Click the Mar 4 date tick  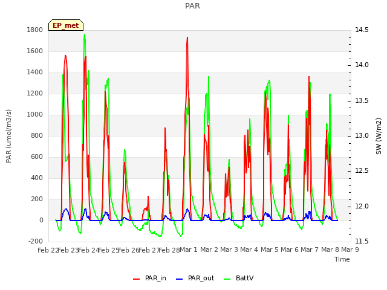click(x=249, y=250)
